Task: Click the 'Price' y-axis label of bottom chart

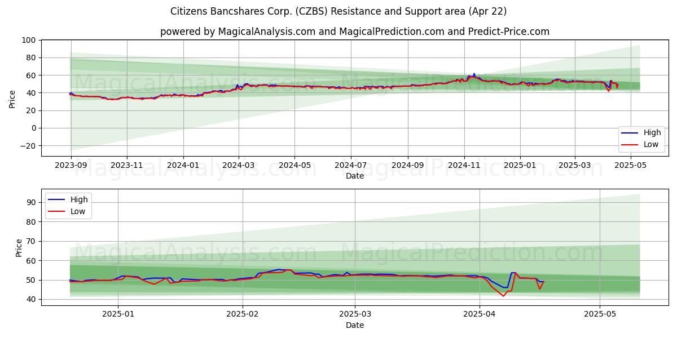Action: [x=19, y=248]
